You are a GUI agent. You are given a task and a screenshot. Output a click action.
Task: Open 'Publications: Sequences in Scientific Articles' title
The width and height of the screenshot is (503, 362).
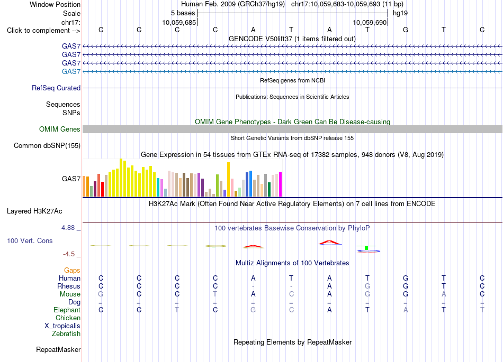[x=292, y=97]
